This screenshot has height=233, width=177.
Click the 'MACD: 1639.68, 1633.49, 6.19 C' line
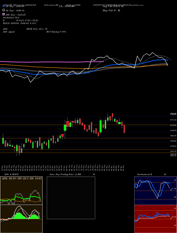pyautogui.click(x=20, y=23)
